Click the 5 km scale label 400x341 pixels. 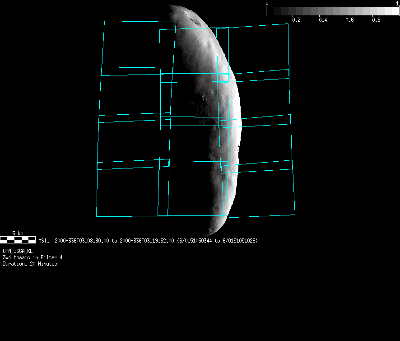[18, 233]
